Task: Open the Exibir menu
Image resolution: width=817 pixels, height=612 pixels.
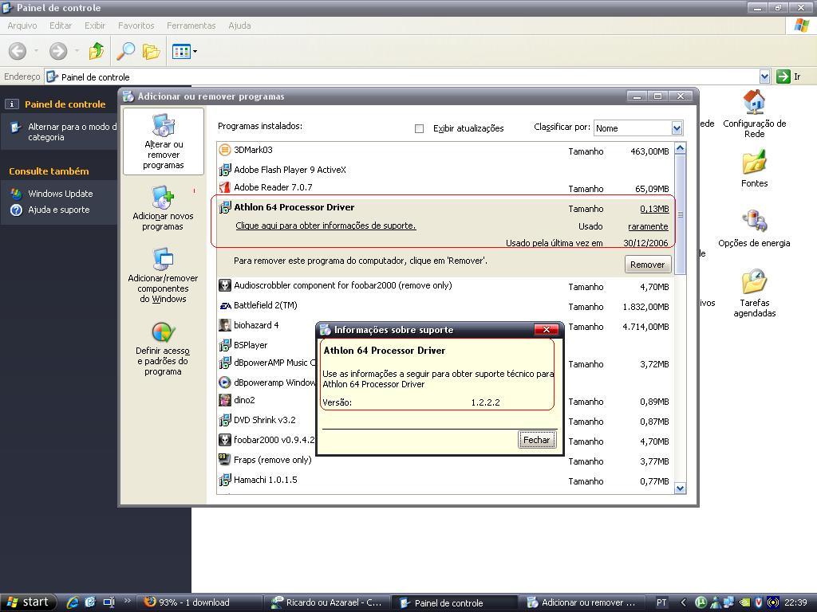Action: coord(95,25)
